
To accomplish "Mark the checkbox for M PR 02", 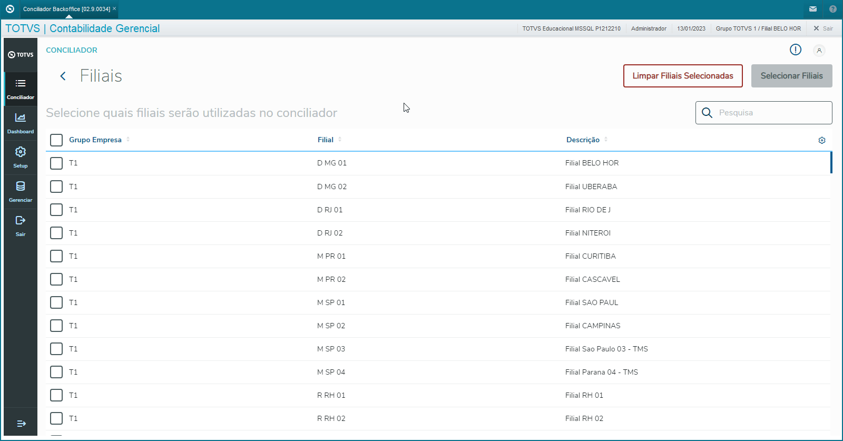I will click(x=56, y=279).
